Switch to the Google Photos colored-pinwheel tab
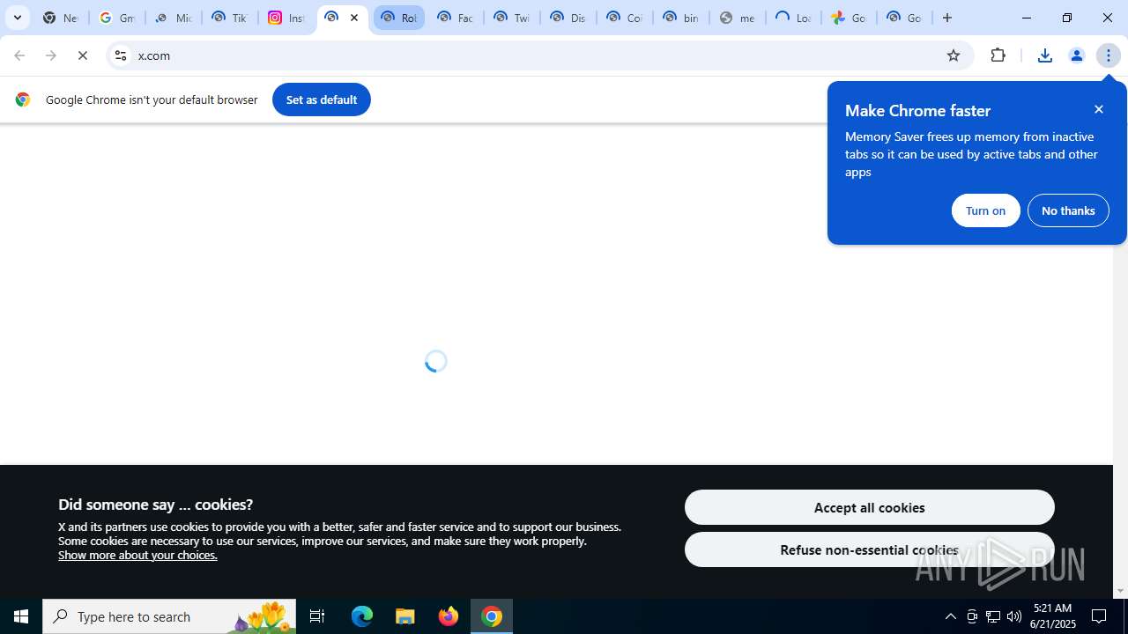Viewport: 1128px width, 634px height. pos(850,18)
